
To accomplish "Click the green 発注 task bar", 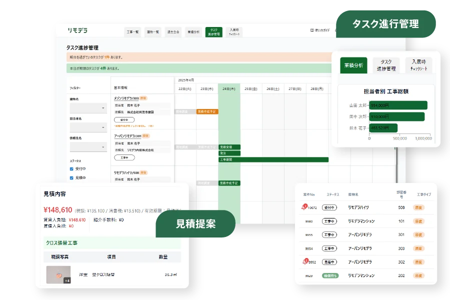I will point(229,153).
